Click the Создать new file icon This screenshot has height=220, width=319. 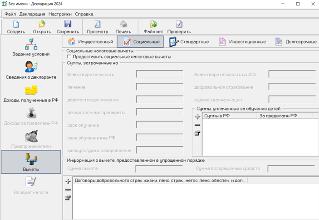click(x=16, y=25)
